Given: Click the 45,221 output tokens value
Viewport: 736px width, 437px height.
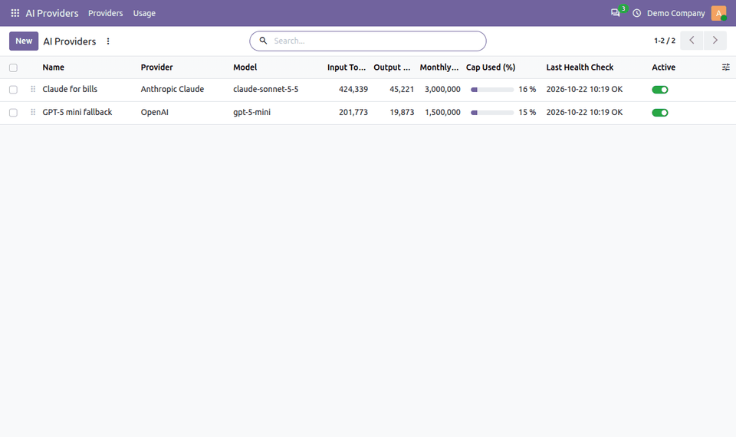Looking at the screenshot, I should pos(402,89).
